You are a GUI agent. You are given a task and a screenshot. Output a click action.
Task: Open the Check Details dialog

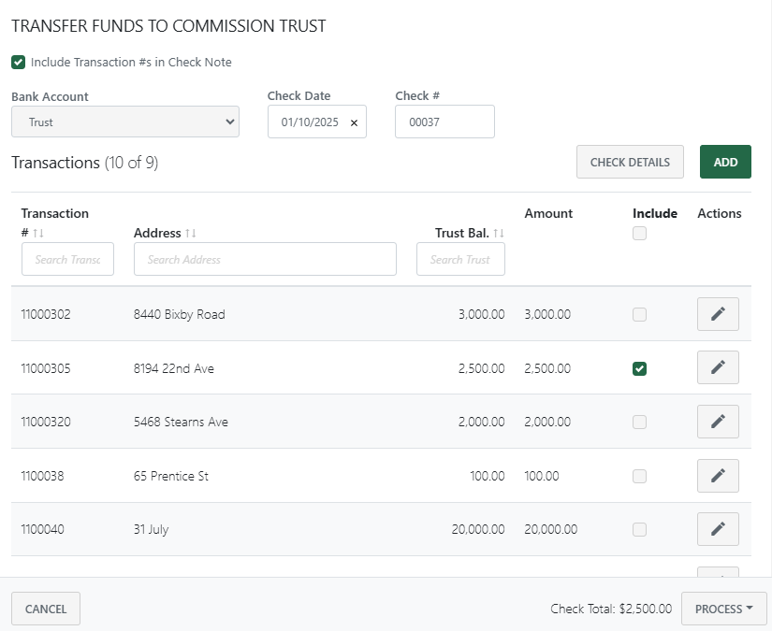[x=630, y=161]
